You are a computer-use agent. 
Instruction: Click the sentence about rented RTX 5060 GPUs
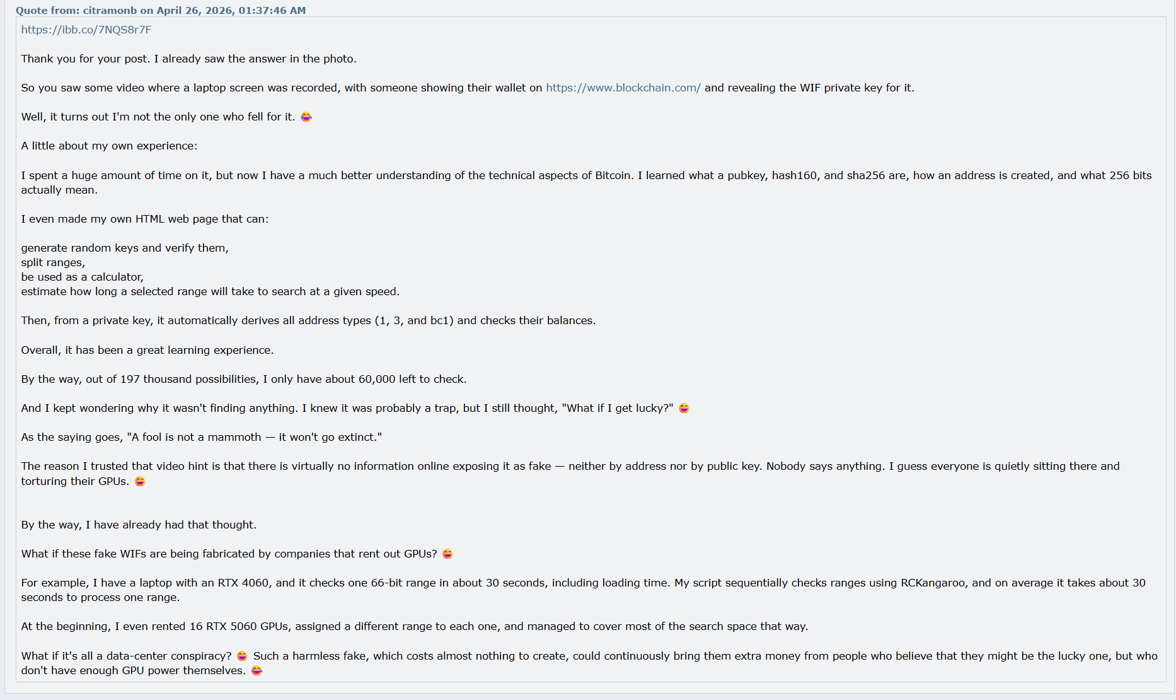[x=415, y=626]
